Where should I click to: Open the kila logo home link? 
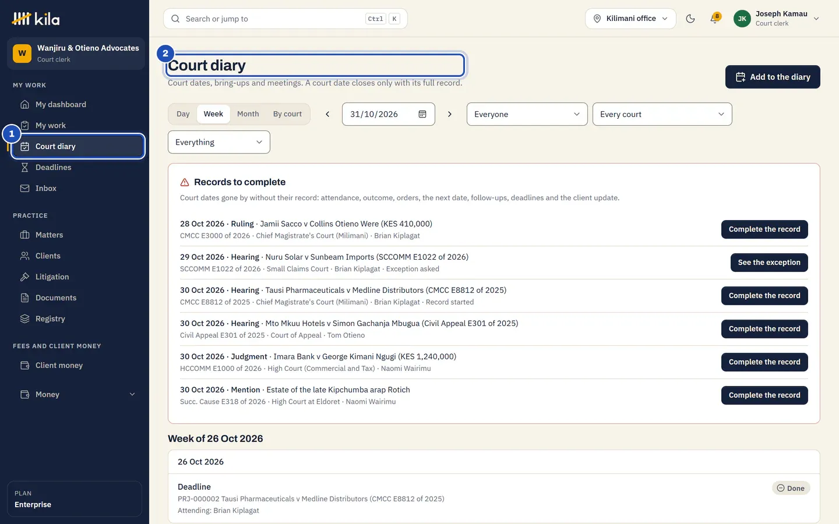coord(36,19)
